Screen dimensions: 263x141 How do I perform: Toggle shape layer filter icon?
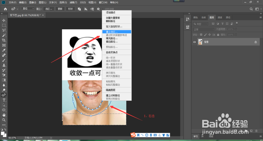227,24
